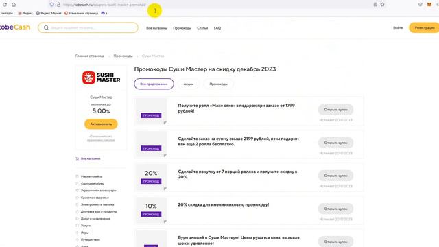Open coupon for birthday 20% discount
The height and width of the screenshot is (247, 439).
pyautogui.click(x=335, y=209)
